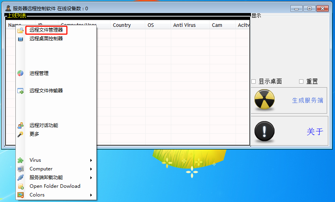Open the 关于 dialog button

[289, 131]
